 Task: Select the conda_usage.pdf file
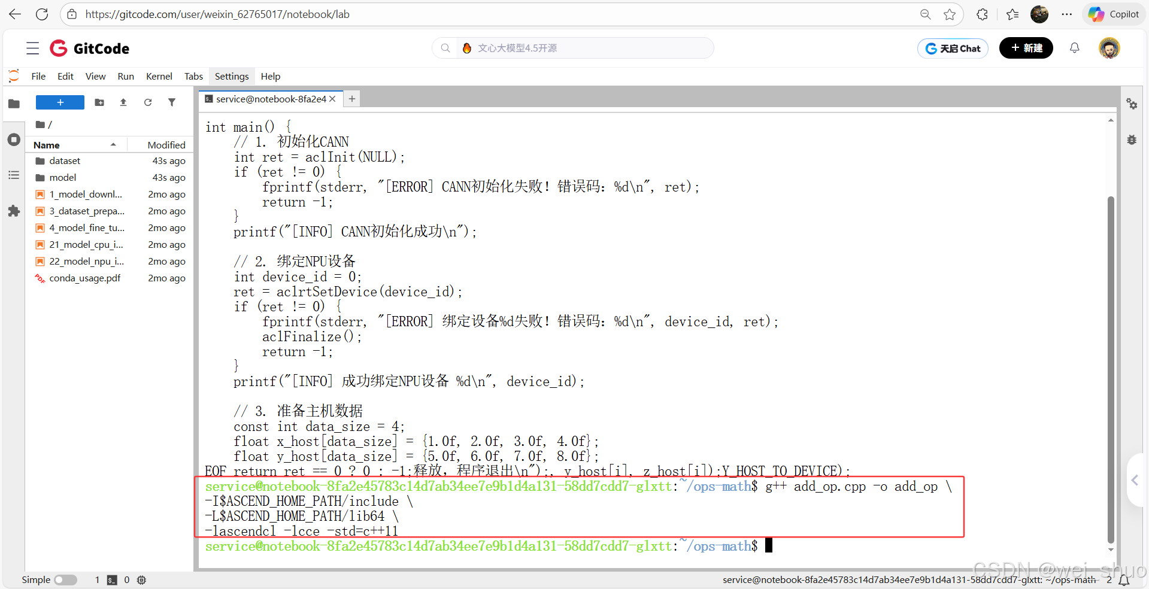110,278
